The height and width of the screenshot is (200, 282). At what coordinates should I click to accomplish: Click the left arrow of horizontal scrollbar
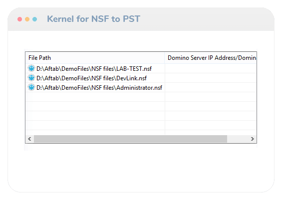pos(29,139)
